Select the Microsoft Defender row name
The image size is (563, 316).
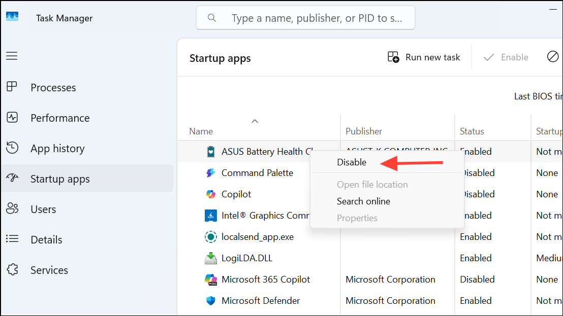260,301
